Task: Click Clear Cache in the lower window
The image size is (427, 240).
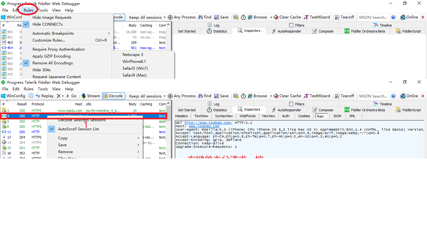Action: click(287, 96)
